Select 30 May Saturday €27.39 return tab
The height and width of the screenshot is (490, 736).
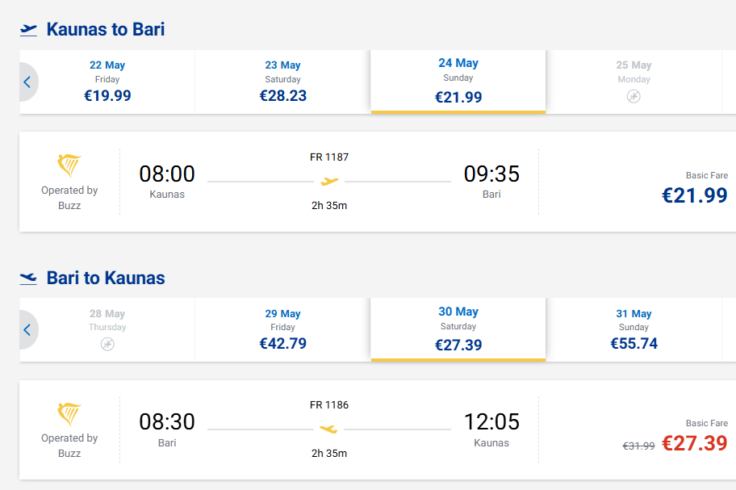(x=458, y=329)
